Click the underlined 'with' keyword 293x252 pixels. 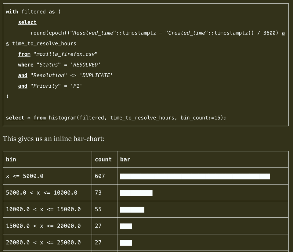[x=12, y=12]
